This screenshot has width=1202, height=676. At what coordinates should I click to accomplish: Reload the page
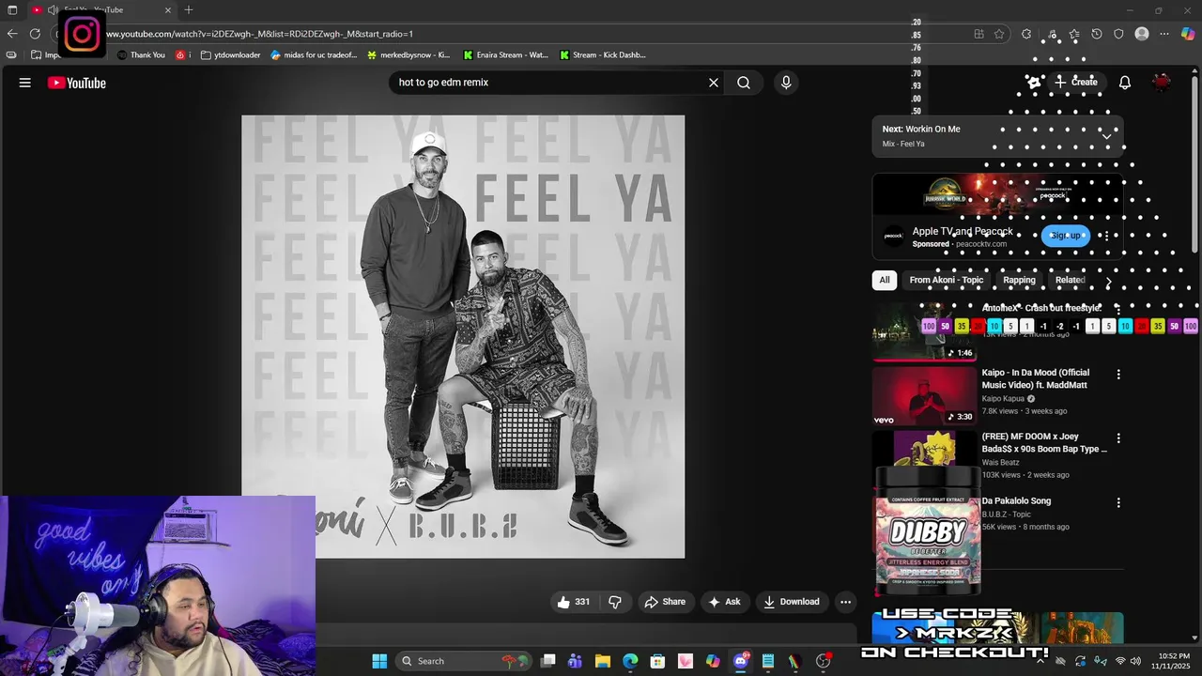pyautogui.click(x=35, y=34)
